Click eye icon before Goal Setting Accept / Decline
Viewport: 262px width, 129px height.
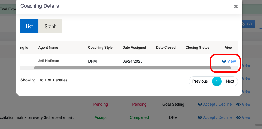[200, 104]
